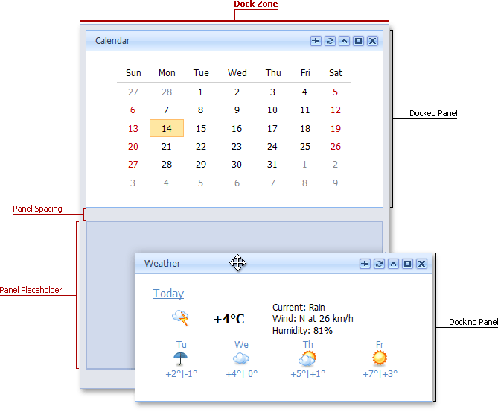The height and width of the screenshot is (412, 498).
Task: Select date 16 in calendar
Action: (x=237, y=128)
